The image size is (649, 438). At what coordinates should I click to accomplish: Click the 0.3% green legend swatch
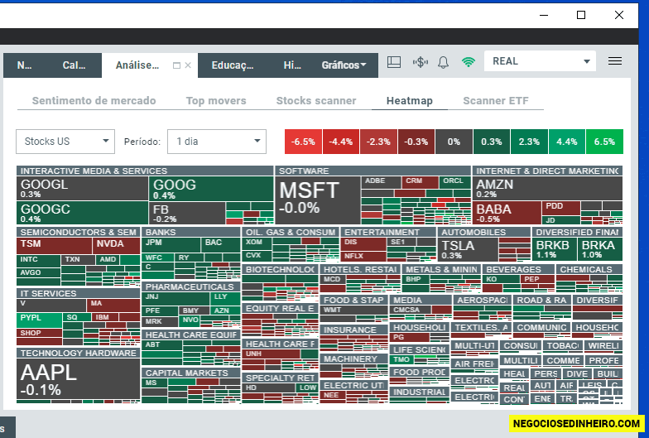pyautogui.click(x=492, y=142)
